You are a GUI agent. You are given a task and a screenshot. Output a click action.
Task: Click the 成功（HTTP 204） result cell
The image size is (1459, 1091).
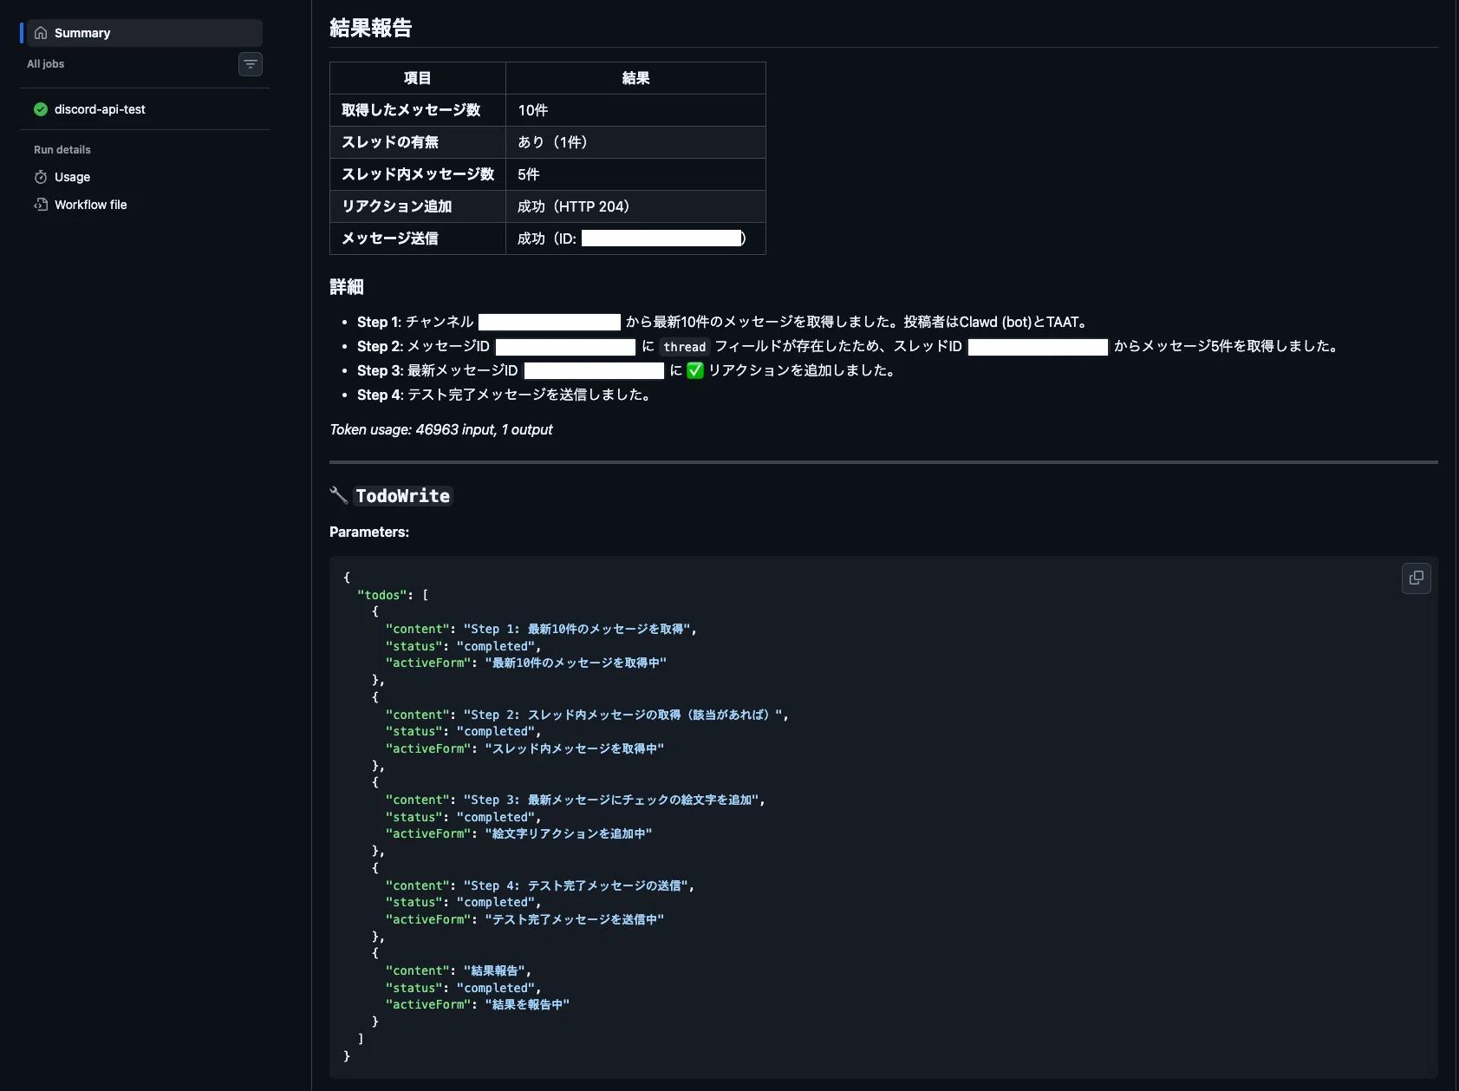(635, 206)
